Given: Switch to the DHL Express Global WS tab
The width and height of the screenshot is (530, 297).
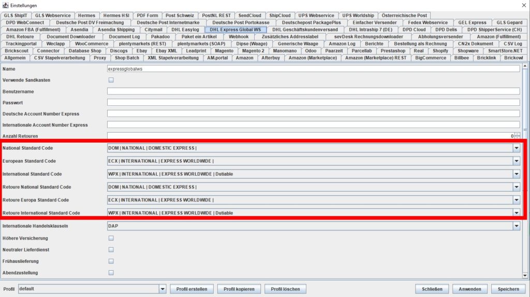Looking at the screenshot, I should [x=235, y=30].
